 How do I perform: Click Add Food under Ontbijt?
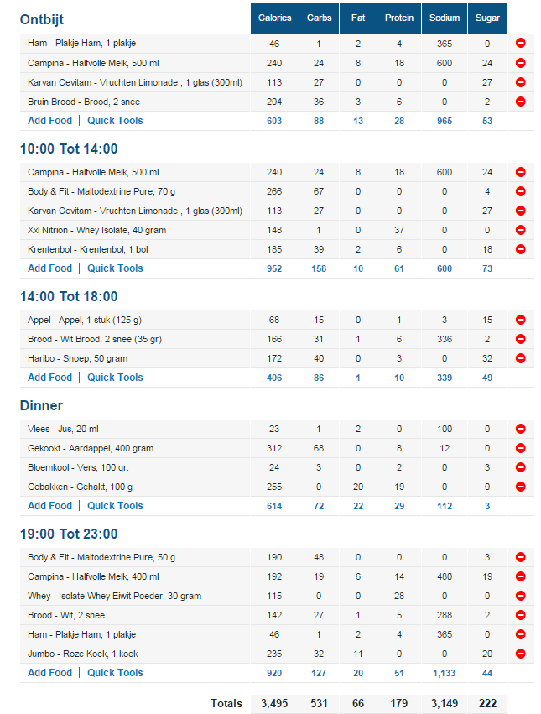49,121
